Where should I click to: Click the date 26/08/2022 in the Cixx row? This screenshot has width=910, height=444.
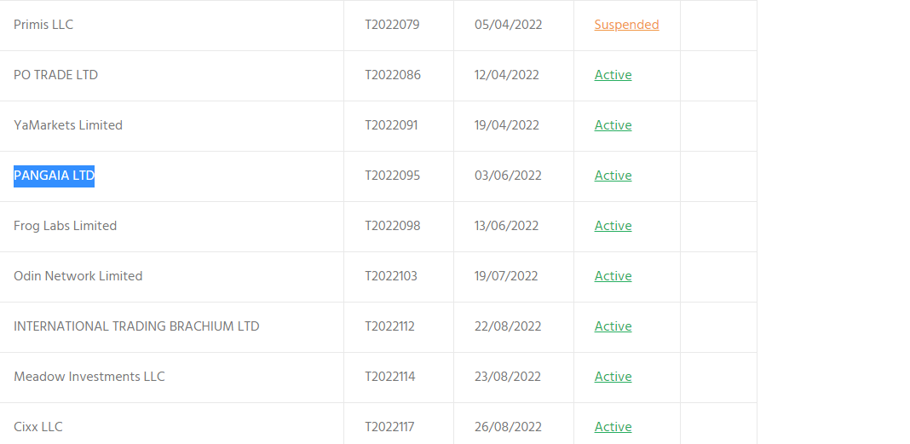pos(508,427)
